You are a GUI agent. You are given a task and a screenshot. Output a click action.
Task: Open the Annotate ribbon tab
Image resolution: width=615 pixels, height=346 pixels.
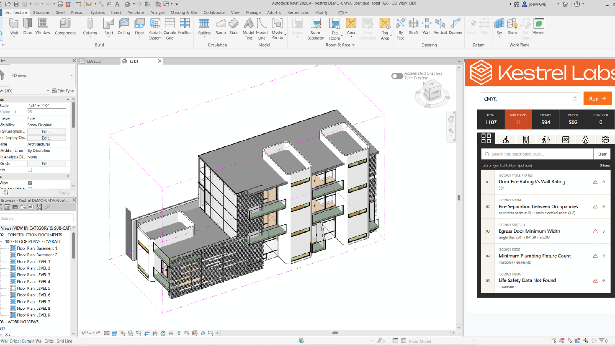pyautogui.click(x=135, y=13)
